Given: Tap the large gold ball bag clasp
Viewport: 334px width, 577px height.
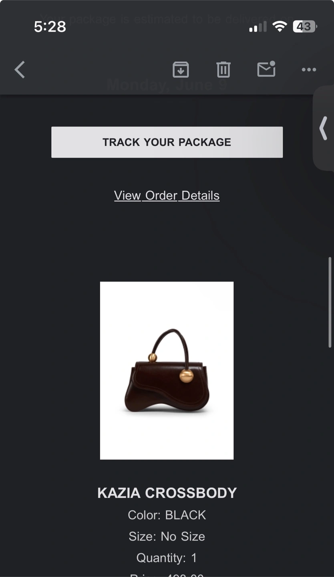Looking at the screenshot, I should 186,376.
